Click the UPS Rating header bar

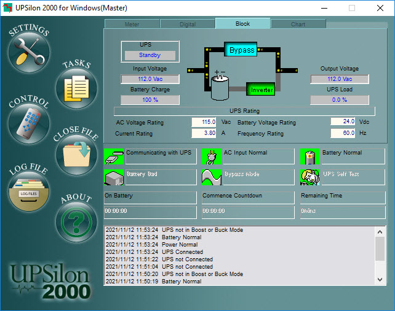[244, 111]
